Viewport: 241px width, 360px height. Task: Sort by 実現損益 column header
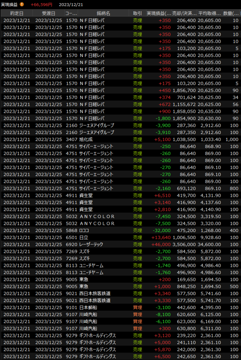pyautogui.click(x=159, y=13)
